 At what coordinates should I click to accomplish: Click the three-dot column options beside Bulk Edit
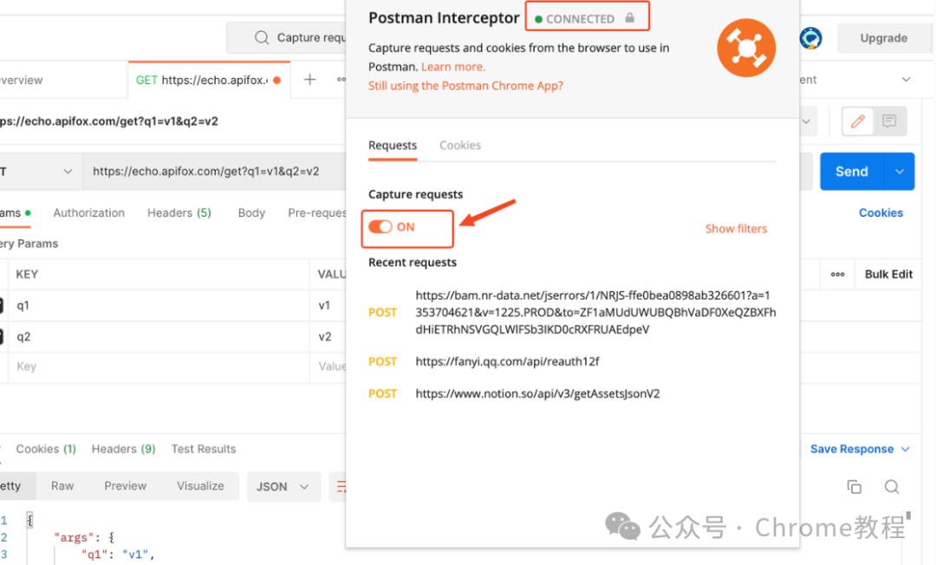pos(837,275)
